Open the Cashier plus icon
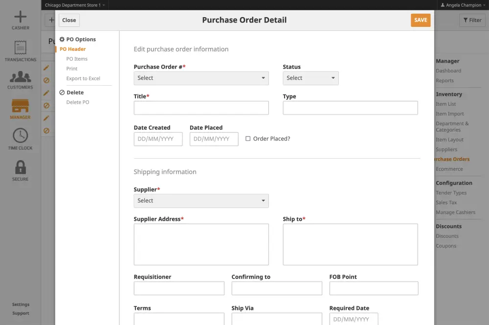The height and width of the screenshot is (325, 489). 20,17
